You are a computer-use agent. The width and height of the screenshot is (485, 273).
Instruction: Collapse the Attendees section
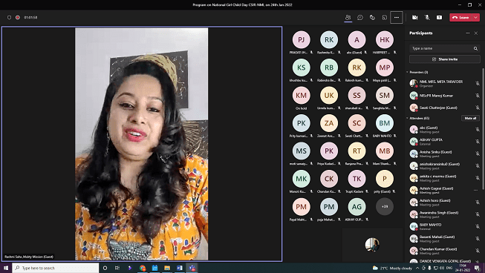pyautogui.click(x=407, y=118)
